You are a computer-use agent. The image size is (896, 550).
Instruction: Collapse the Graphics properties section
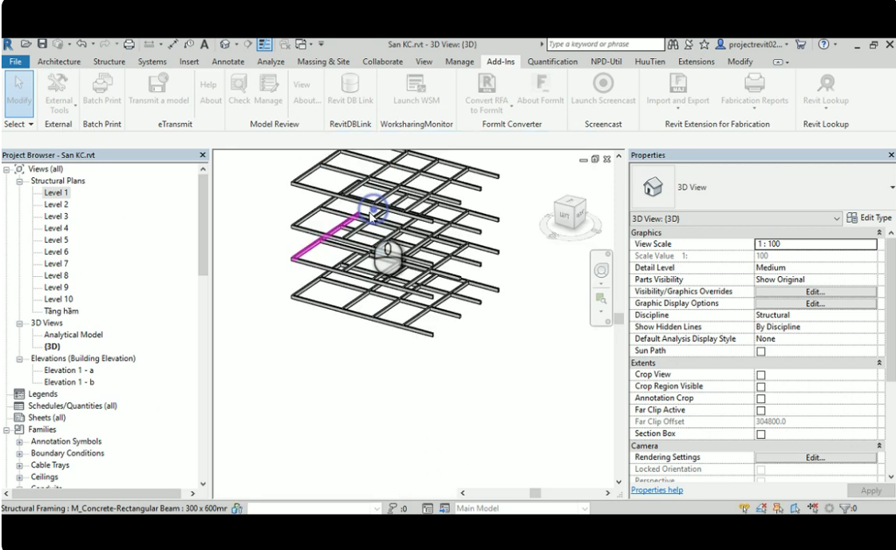pos(879,232)
